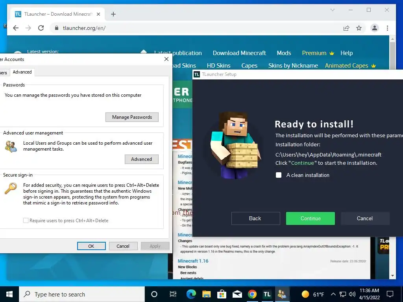The height and width of the screenshot is (302, 403).
Task: Open the Chrome tab search chevron
Action: coord(332,10)
